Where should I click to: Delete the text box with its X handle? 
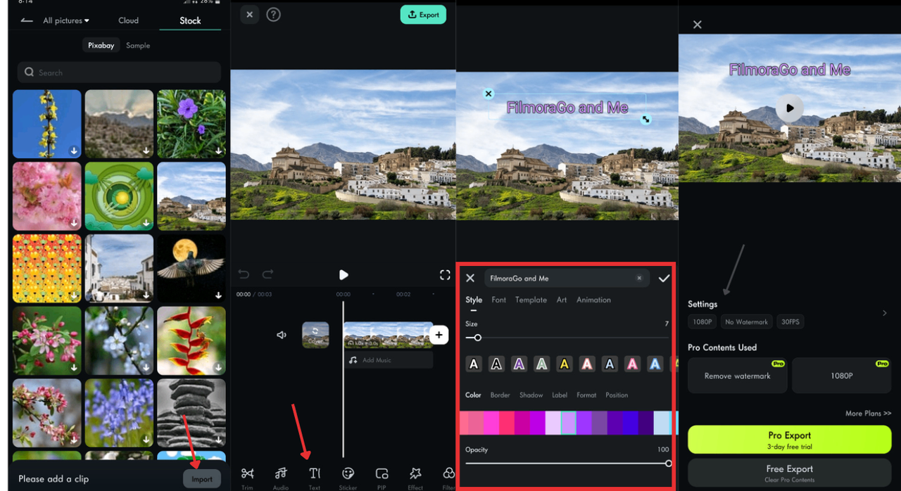click(489, 94)
